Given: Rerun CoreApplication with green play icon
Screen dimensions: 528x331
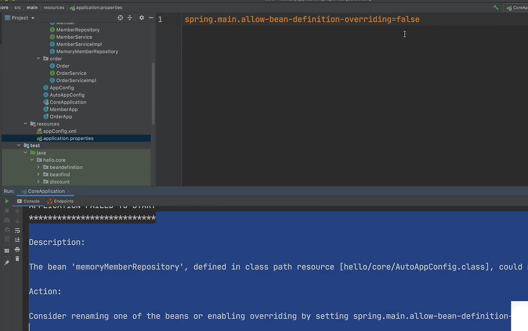Looking at the screenshot, I should 7,201.
